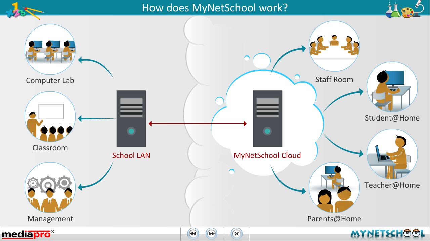The height and width of the screenshot is (241, 430).
Task: Click the Parents@Home circle illustration
Action: pyautogui.click(x=334, y=187)
